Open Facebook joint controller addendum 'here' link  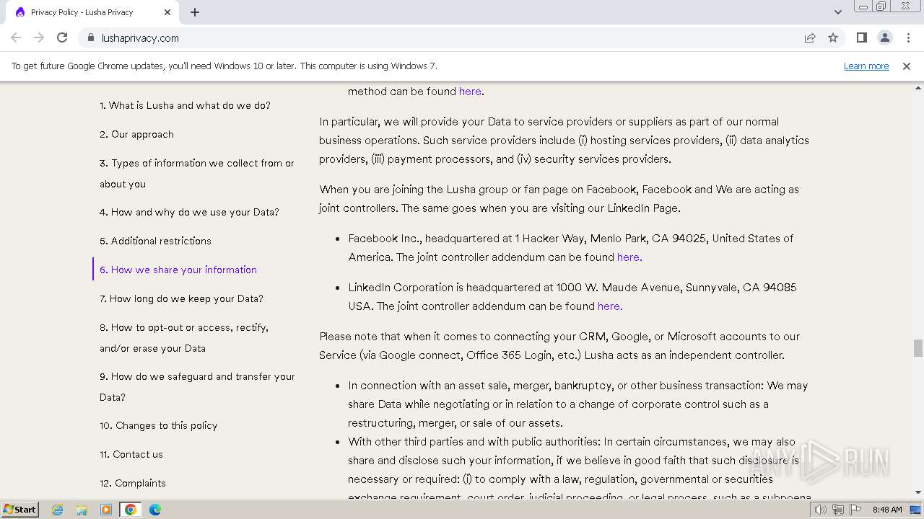pos(629,257)
